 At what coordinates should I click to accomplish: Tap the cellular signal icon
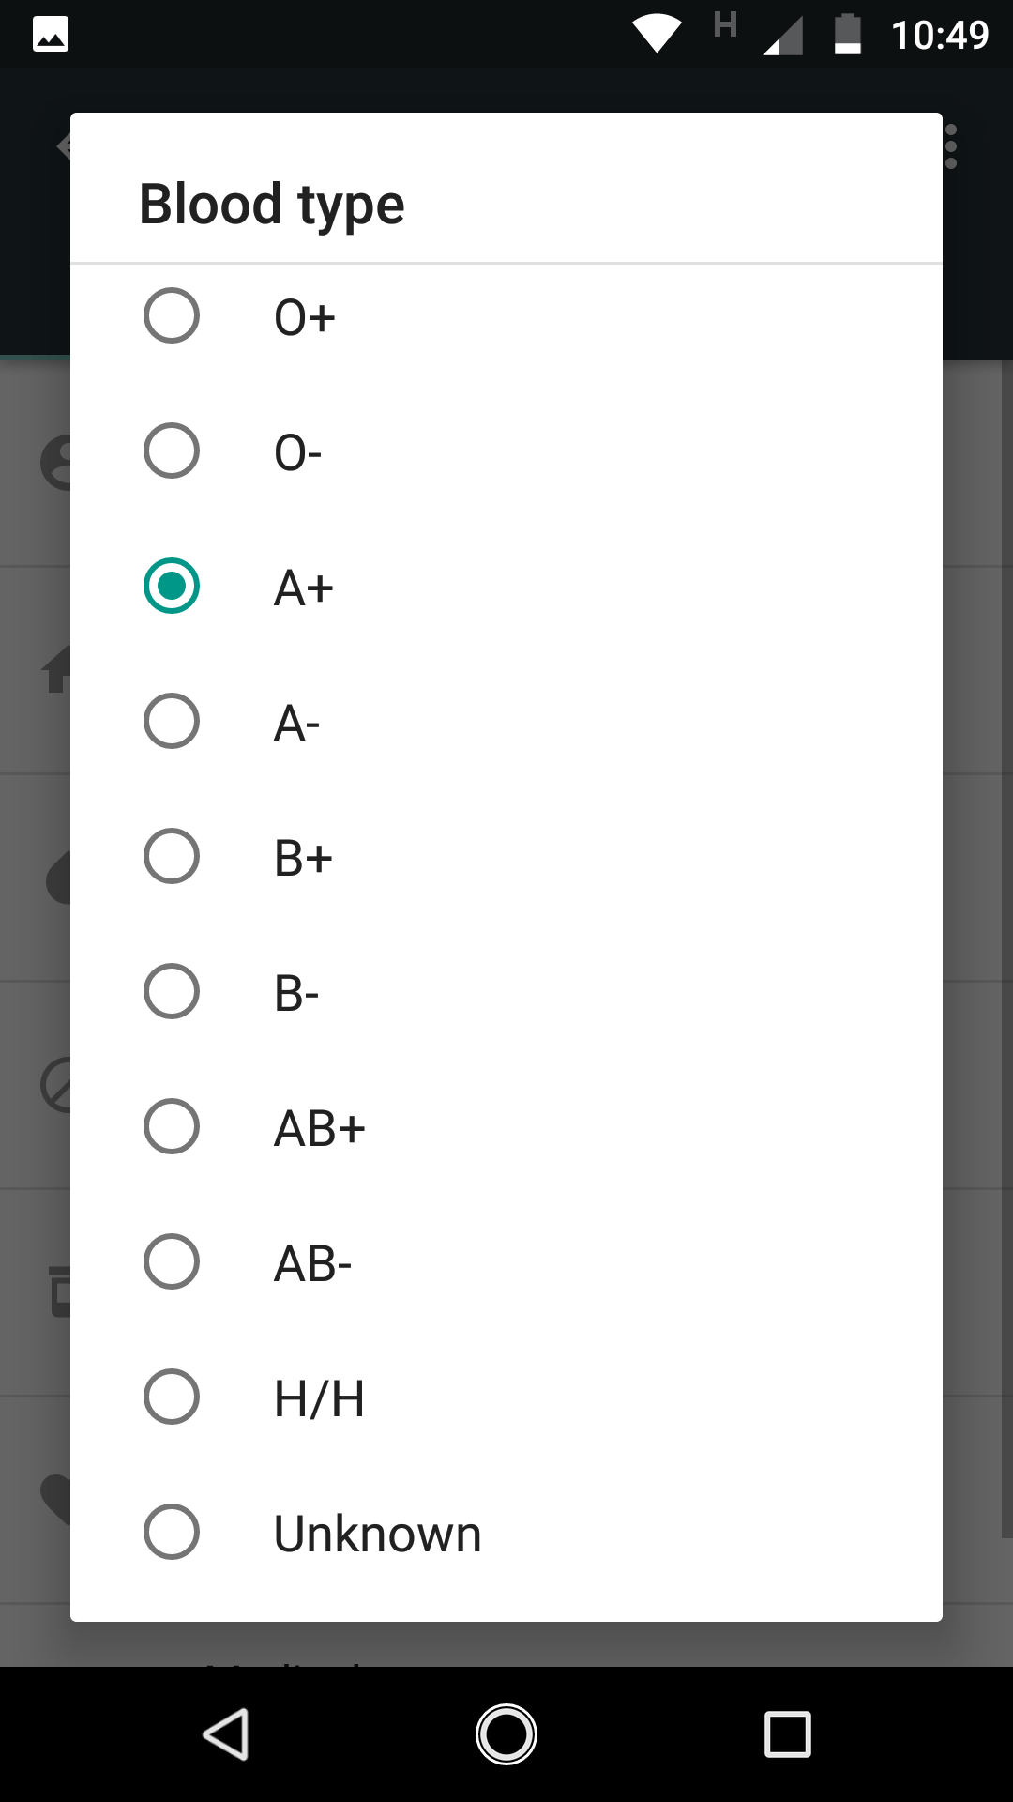click(x=783, y=37)
